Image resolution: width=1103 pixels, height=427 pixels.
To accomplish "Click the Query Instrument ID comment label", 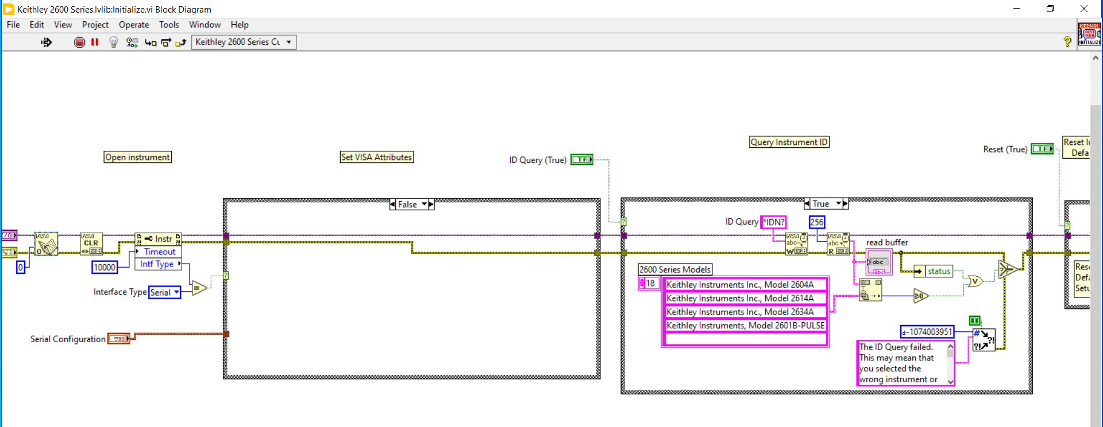I will tap(789, 142).
